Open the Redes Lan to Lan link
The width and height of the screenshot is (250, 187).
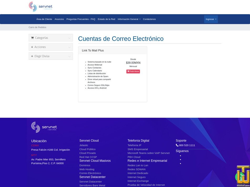pyautogui.click(x=138, y=165)
